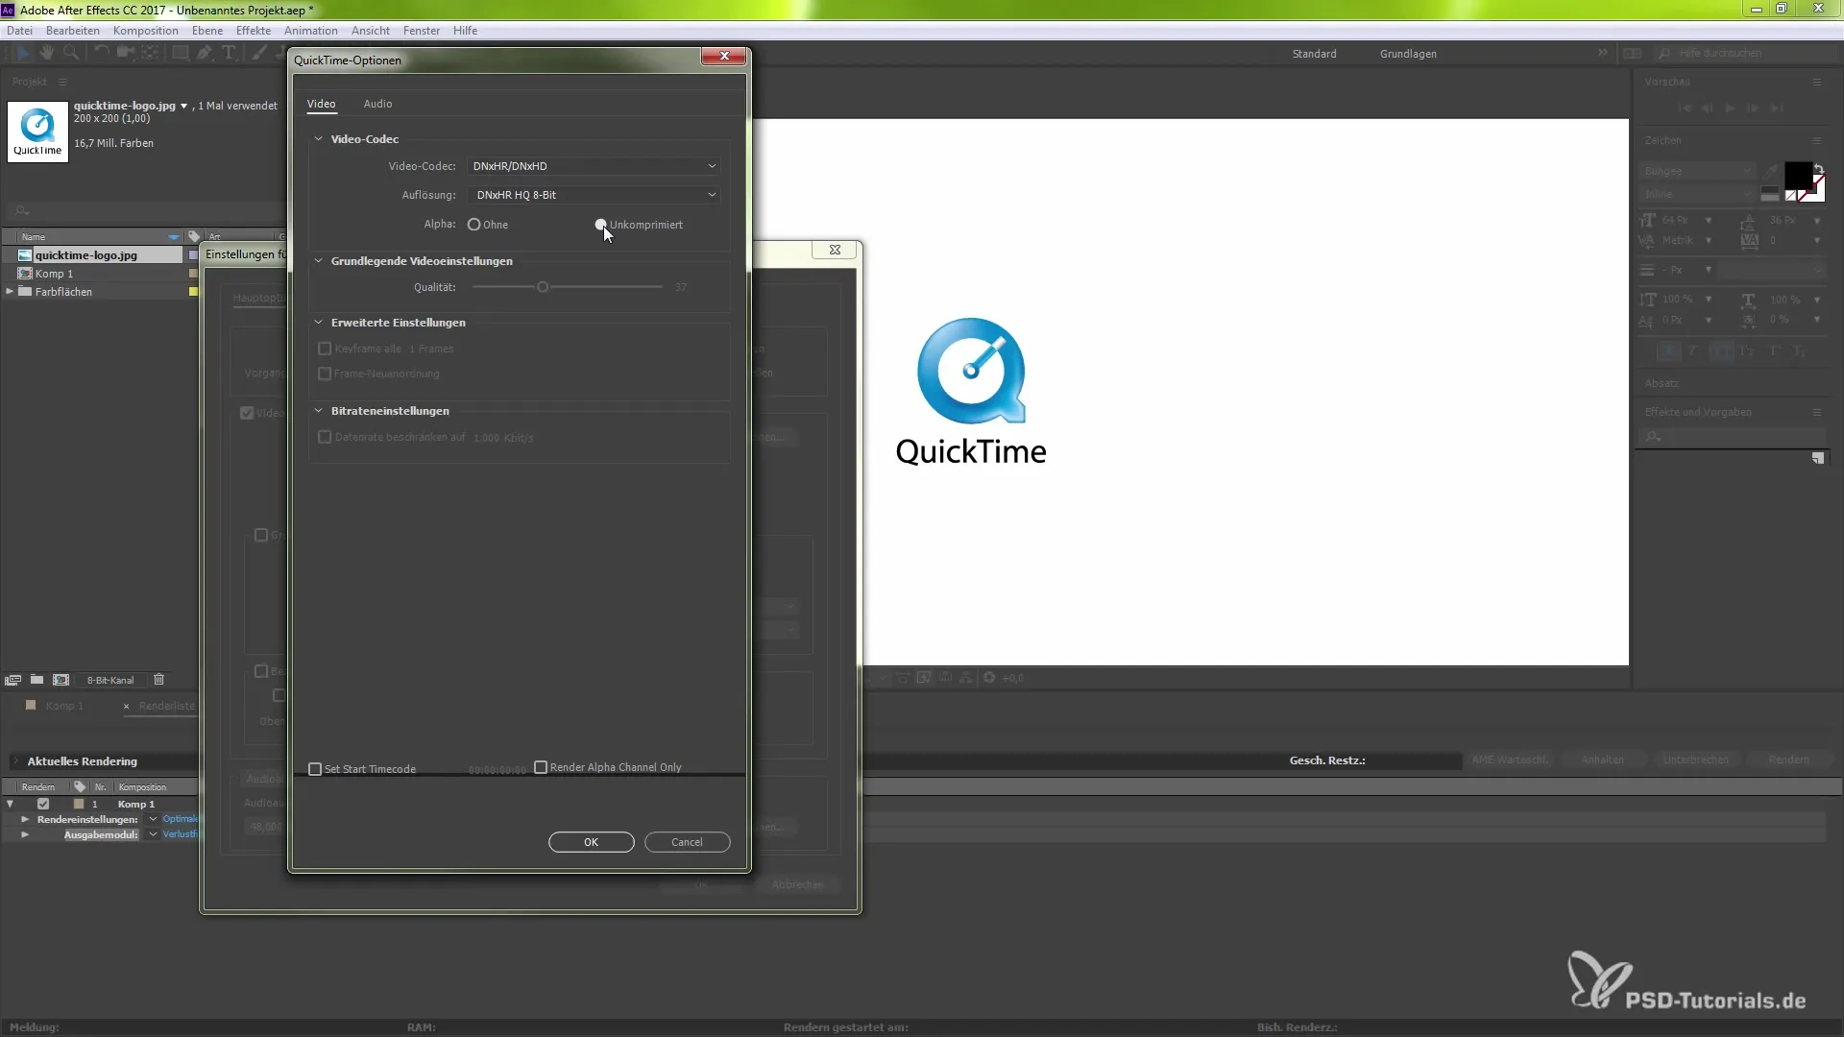Collapse Bitrateneinstellungen section

(318, 411)
